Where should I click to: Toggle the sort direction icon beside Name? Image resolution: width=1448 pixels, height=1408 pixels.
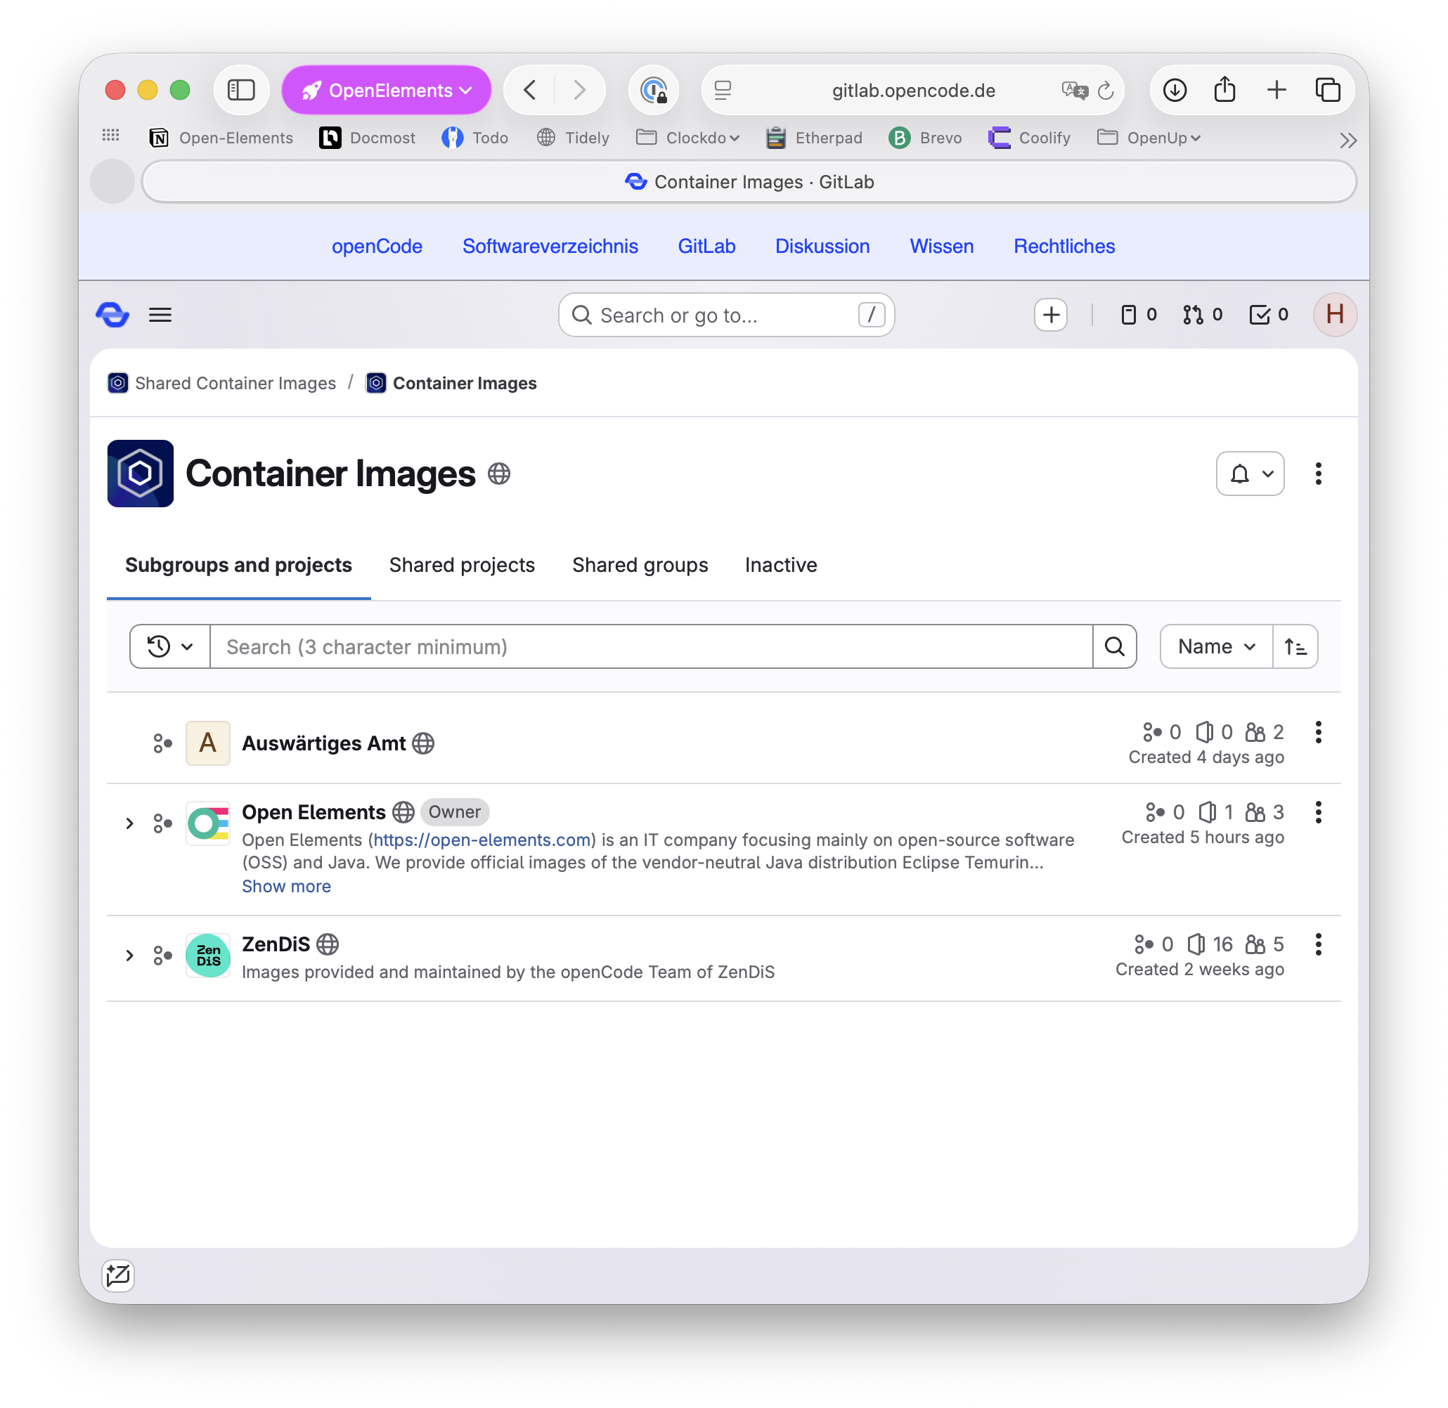(x=1295, y=646)
